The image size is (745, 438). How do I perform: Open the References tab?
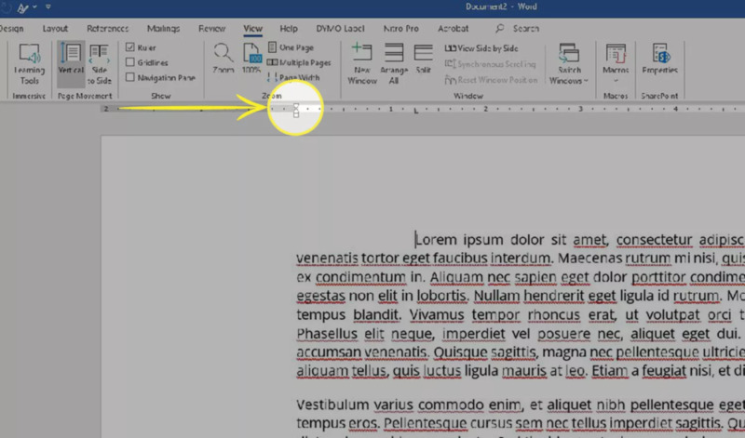pyautogui.click(x=108, y=29)
